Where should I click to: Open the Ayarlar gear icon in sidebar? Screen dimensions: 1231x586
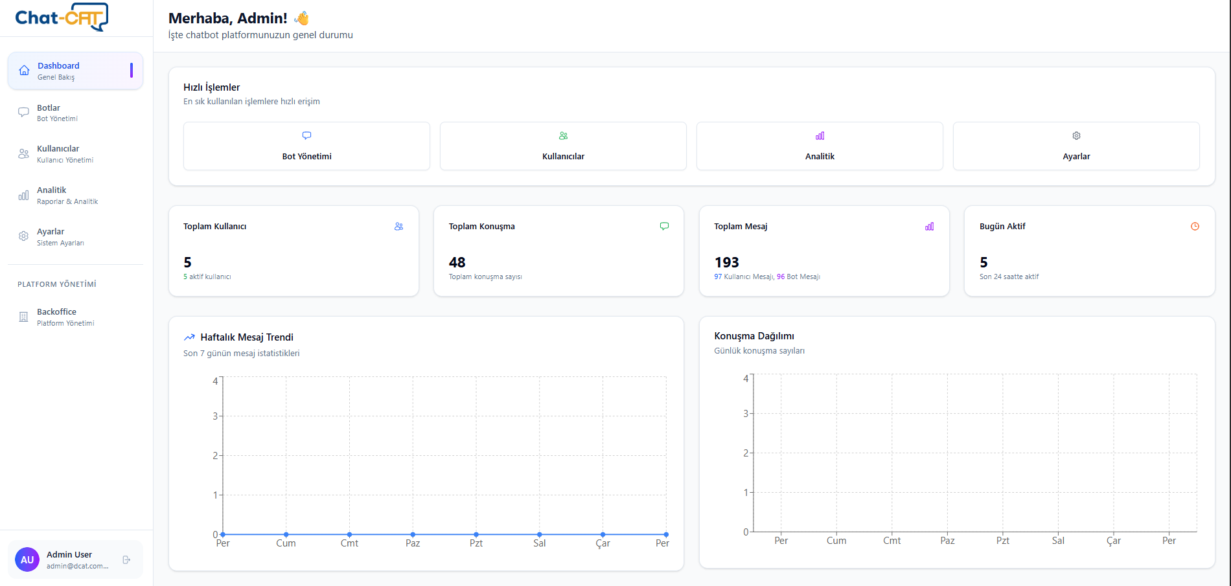[24, 236]
